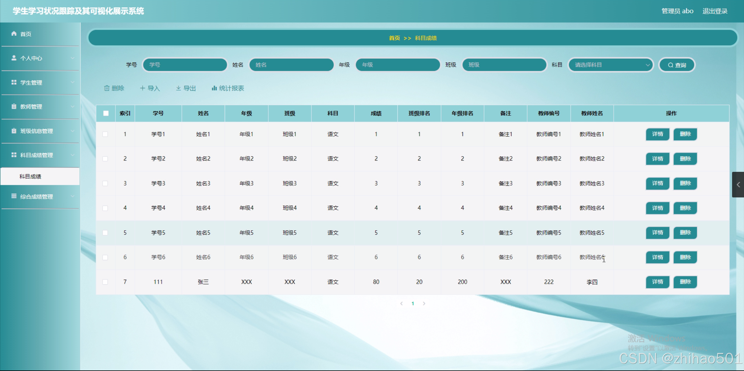The image size is (744, 371).
Task: Click the 统计报表 bar chart icon
Action: (x=214, y=88)
